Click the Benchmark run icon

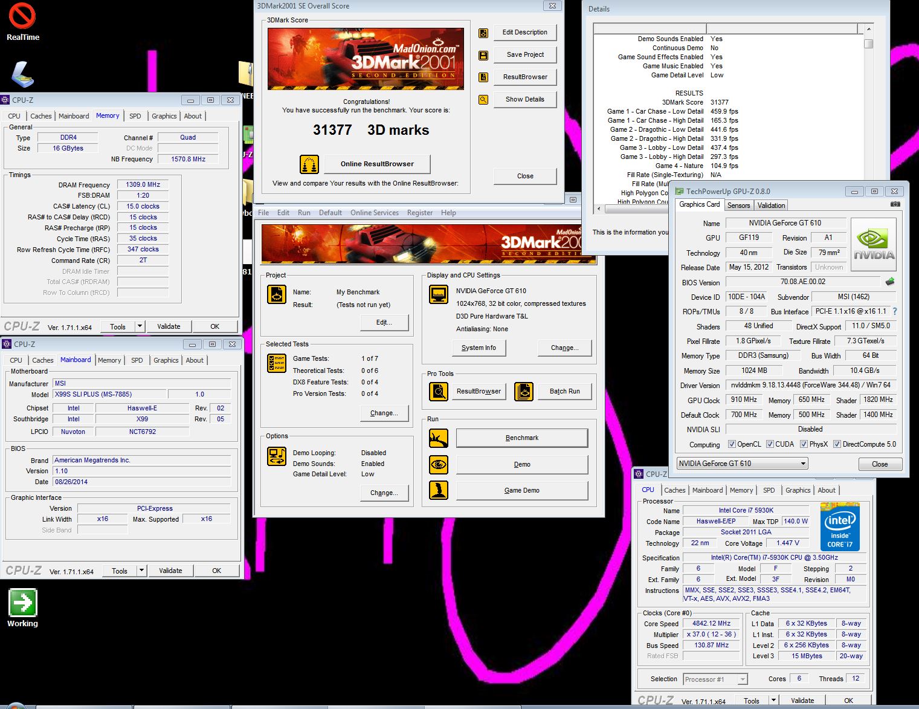pos(439,438)
